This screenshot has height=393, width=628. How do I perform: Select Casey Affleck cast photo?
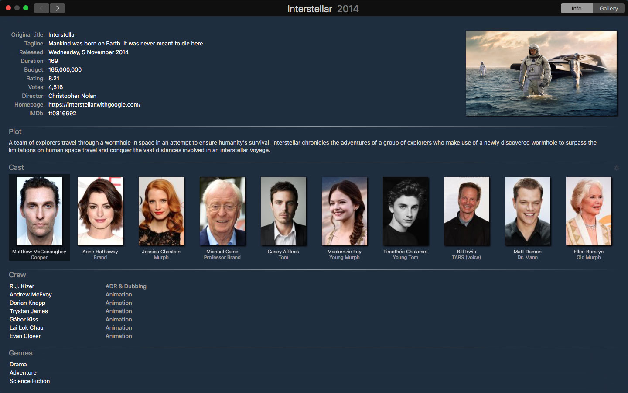pyautogui.click(x=283, y=211)
